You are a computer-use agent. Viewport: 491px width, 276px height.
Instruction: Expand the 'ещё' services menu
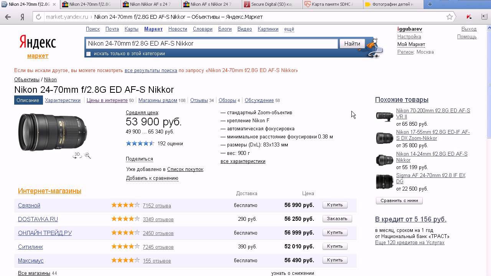[289, 29]
